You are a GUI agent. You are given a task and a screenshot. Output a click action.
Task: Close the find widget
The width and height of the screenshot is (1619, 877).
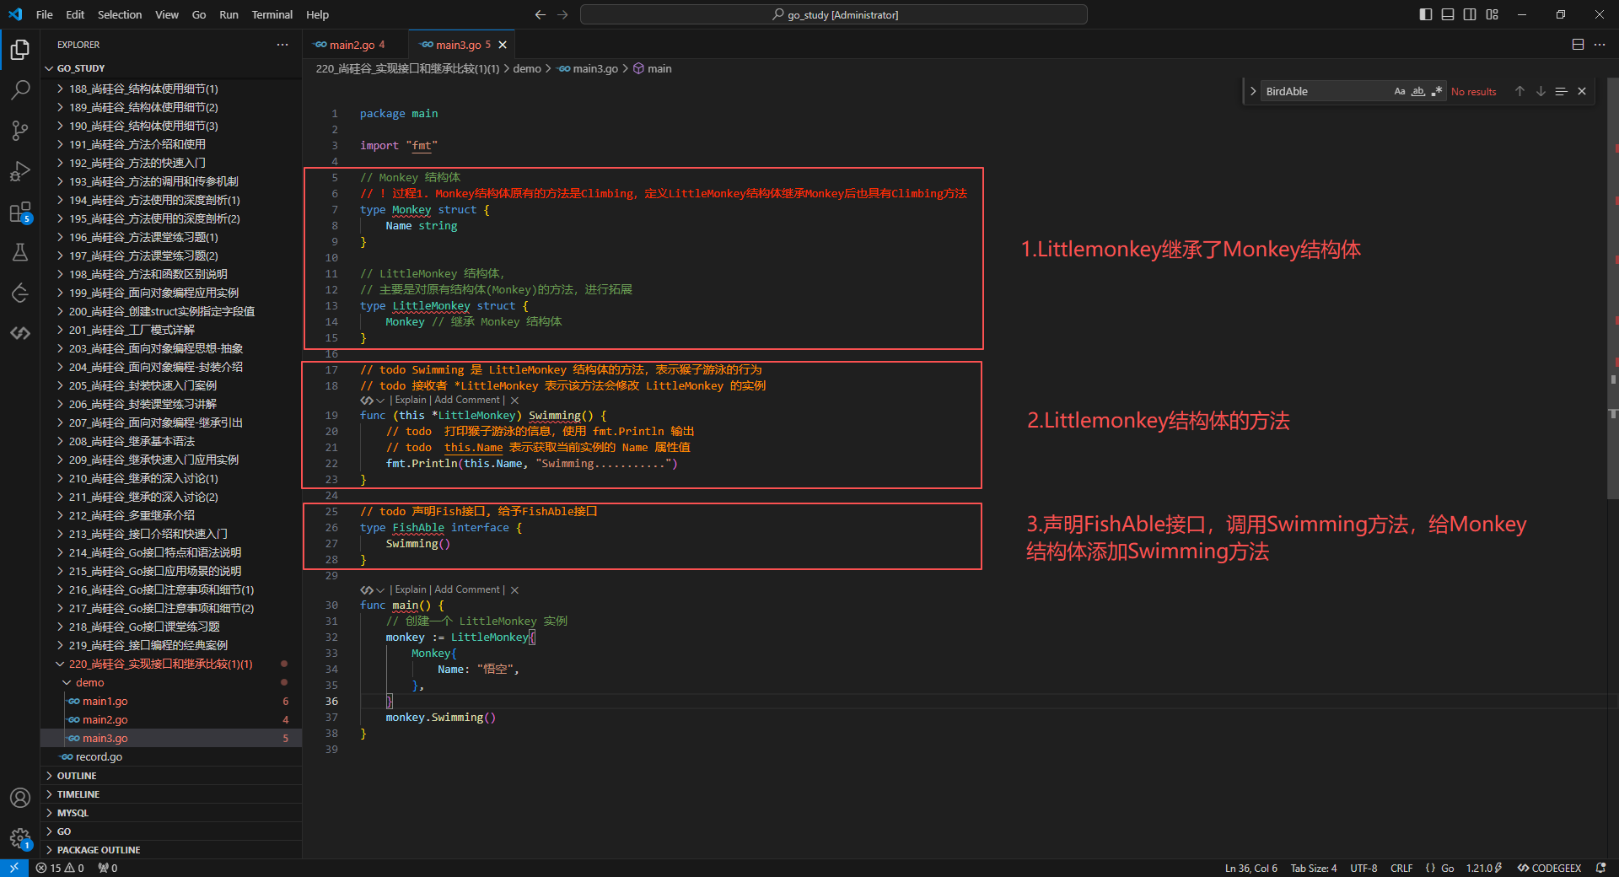coord(1582,91)
